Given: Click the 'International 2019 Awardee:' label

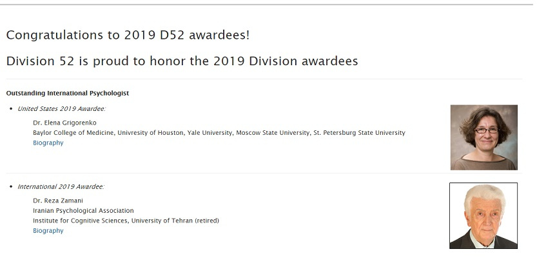Looking at the screenshot, I should click(x=61, y=187).
